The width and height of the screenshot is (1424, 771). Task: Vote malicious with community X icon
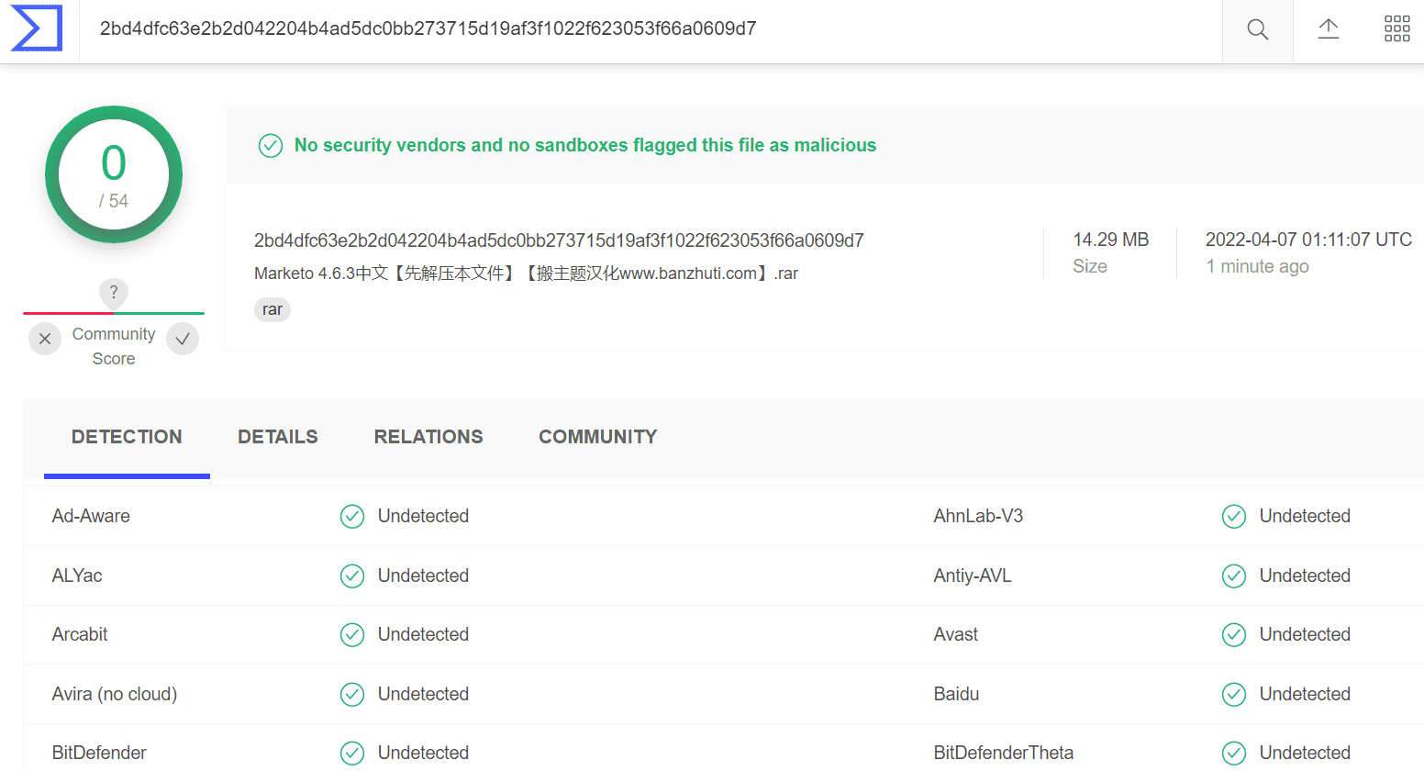tap(45, 339)
